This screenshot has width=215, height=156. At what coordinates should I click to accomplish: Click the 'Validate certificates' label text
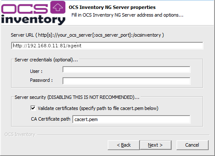click(x=98, y=108)
